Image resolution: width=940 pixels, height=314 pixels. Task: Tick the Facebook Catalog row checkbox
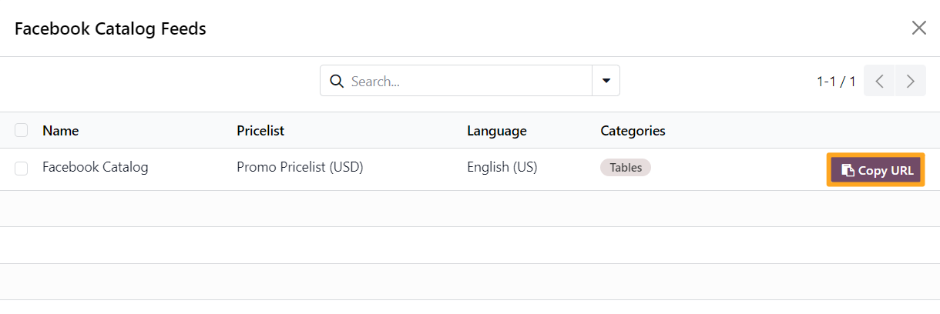click(21, 168)
